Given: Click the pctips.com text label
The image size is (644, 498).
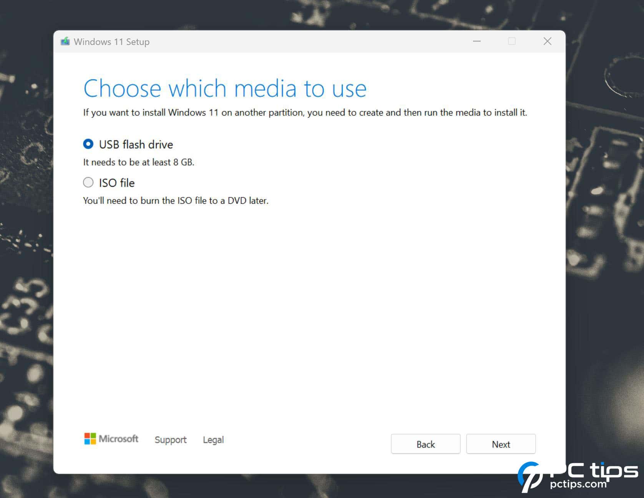Looking at the screenshot, I should pyautogui.click(x=579, y=485).
